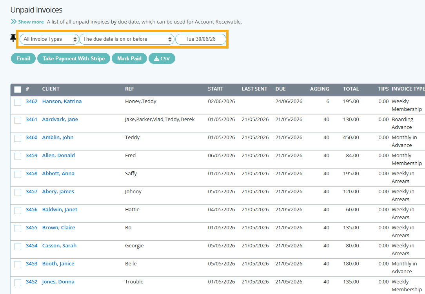Image resolution: width=425 pixels, height=294 pixels.
Task: Sort by the LAST SENT column header
Action: [254, 89]
